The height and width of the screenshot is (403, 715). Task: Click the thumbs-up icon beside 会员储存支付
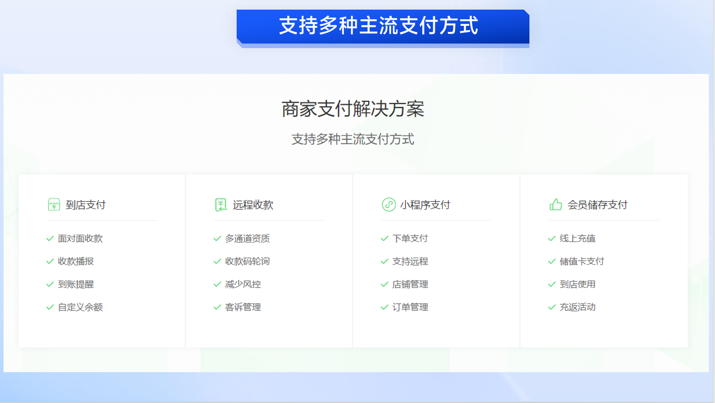pyautogui.click(x=556, y=205)
